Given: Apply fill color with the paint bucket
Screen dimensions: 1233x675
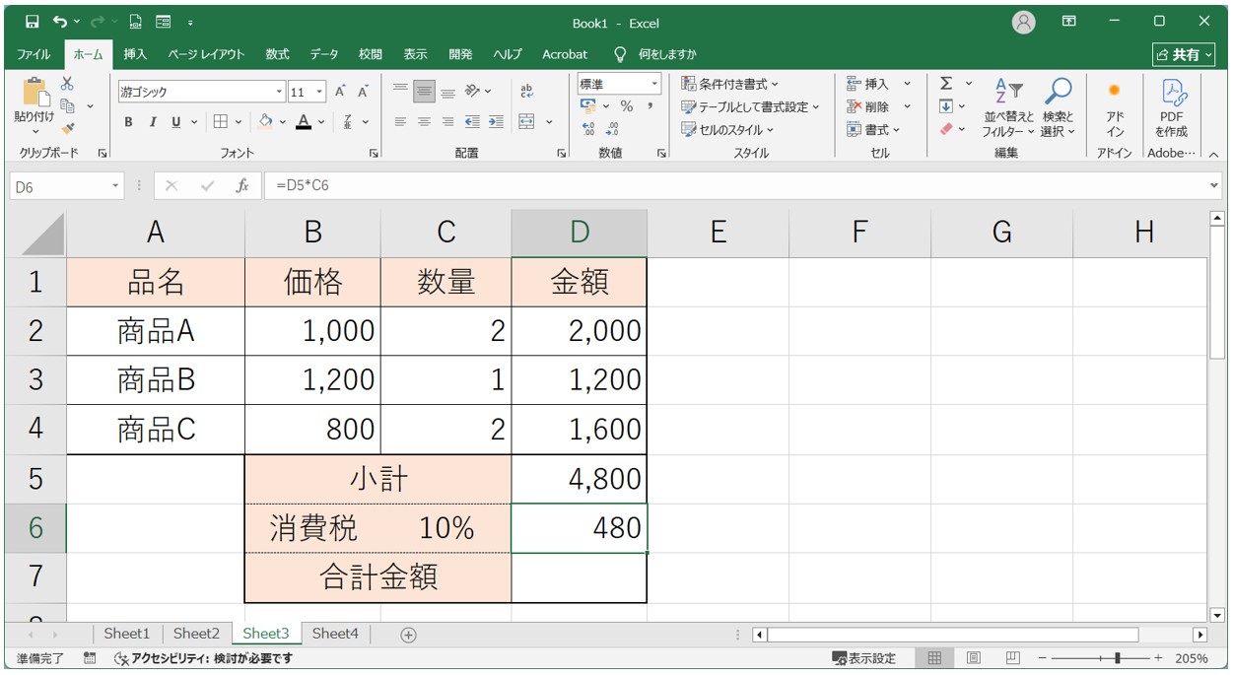Looking at the screenshot, I should click(265, 122).
